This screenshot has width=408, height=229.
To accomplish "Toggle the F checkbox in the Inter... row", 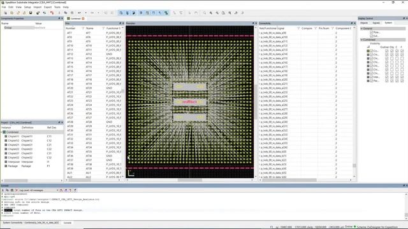I will pyautogui.click(x=402, y=77).
